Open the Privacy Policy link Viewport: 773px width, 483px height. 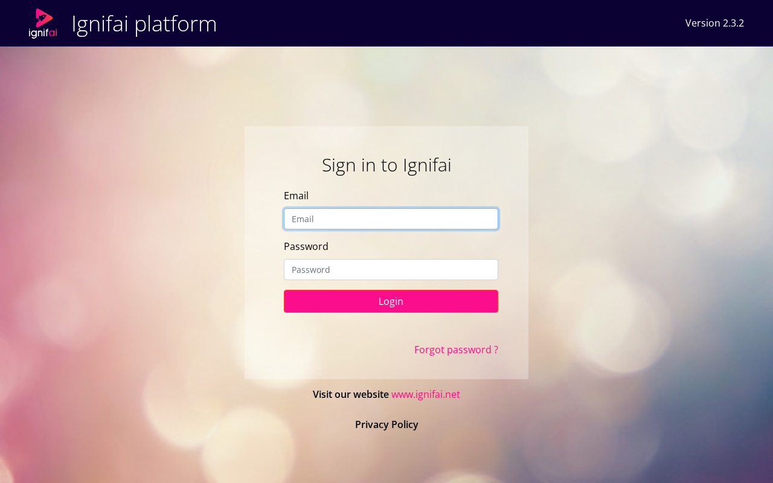pos(386,424)
